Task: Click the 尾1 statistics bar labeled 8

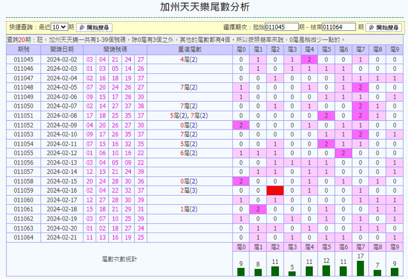Action: tap(258, 273)
